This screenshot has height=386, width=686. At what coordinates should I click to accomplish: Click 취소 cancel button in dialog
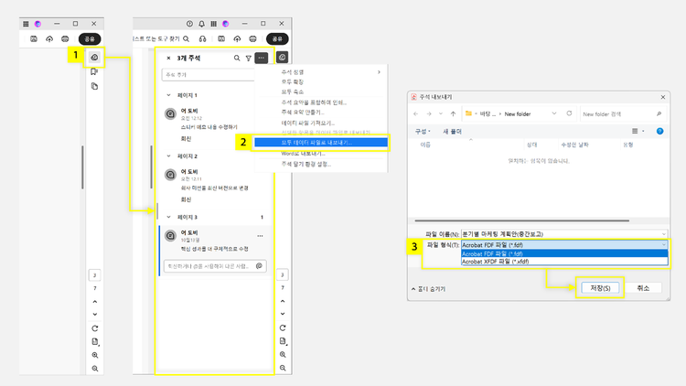coord(643,288)
